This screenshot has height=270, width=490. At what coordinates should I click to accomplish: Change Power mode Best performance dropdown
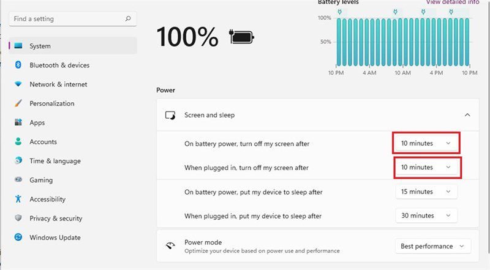[433, 246]
